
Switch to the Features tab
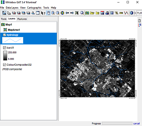22,19
